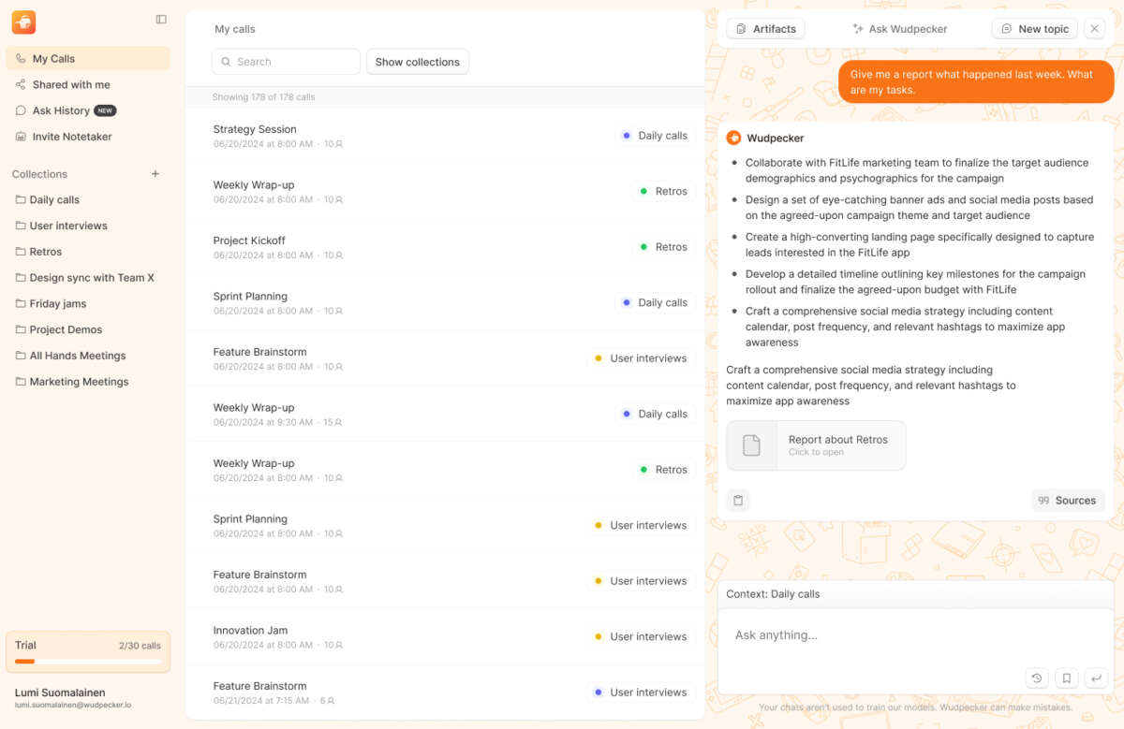Start a New topic
The height and width of the screenshot is (729, 1124).
(1034, 29)
